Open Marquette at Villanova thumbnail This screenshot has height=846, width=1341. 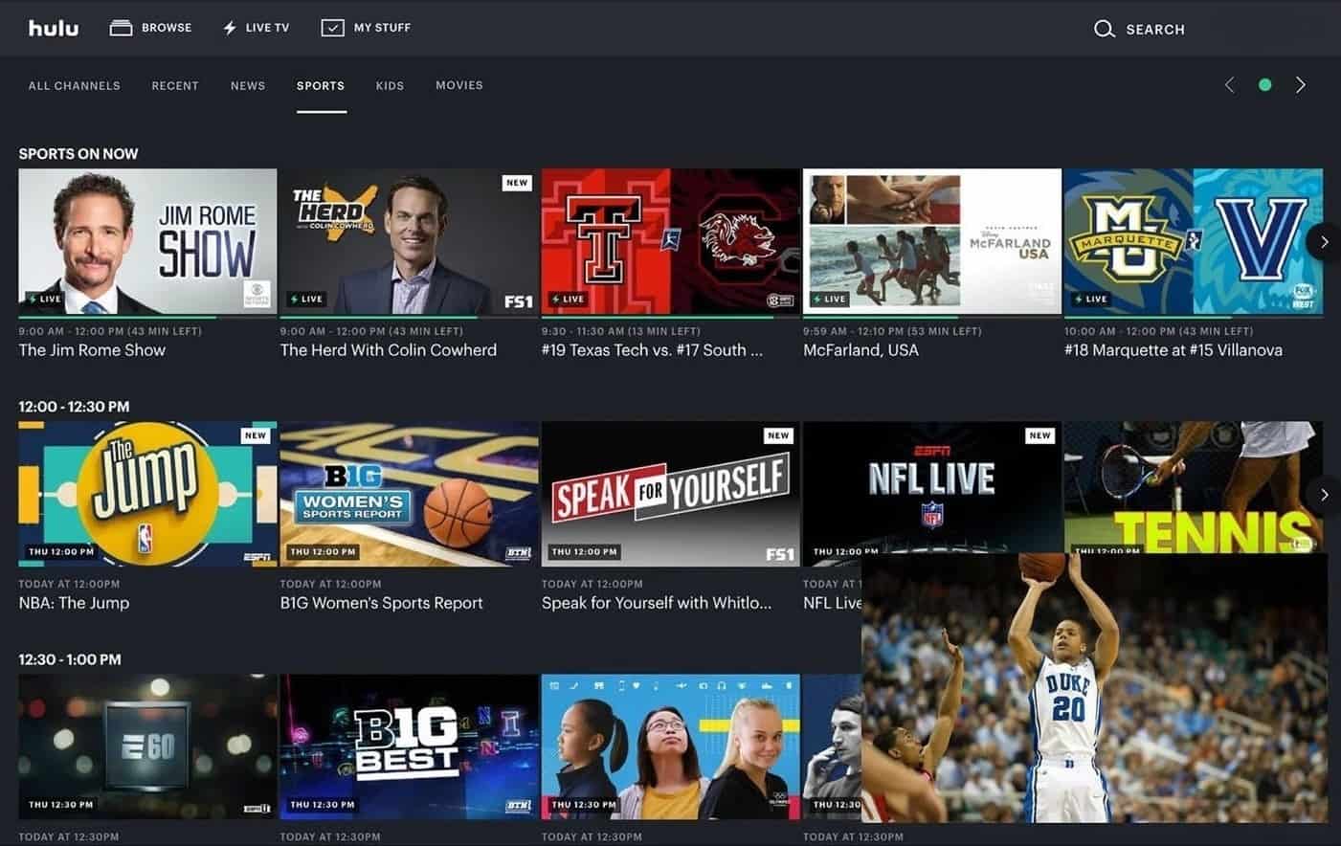point(1193,241)
